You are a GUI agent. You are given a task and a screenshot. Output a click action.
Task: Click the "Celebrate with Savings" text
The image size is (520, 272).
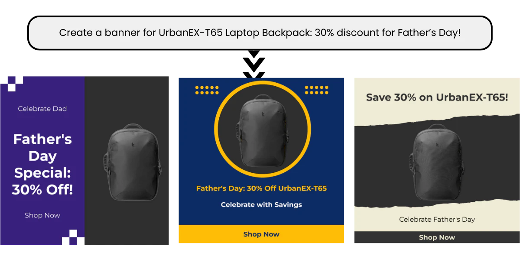pyautogui.click(x=261, y=204)
